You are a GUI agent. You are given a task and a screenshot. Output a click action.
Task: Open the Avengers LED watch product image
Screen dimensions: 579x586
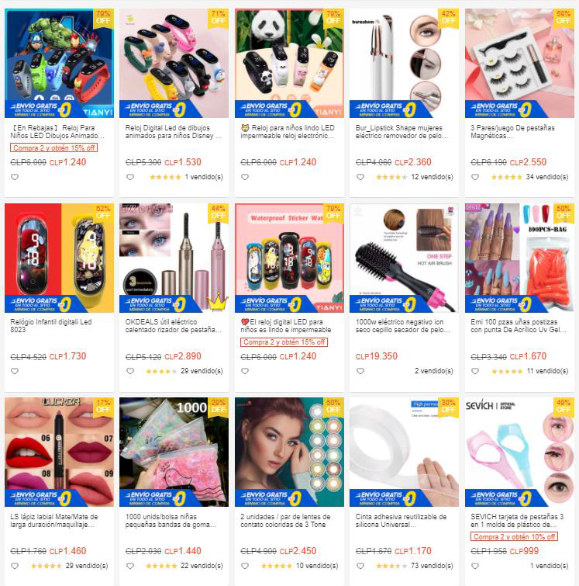[59, 63]
